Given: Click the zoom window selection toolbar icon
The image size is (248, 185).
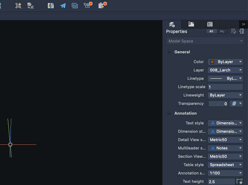Looking at the screenshot, I should (18, 6).
